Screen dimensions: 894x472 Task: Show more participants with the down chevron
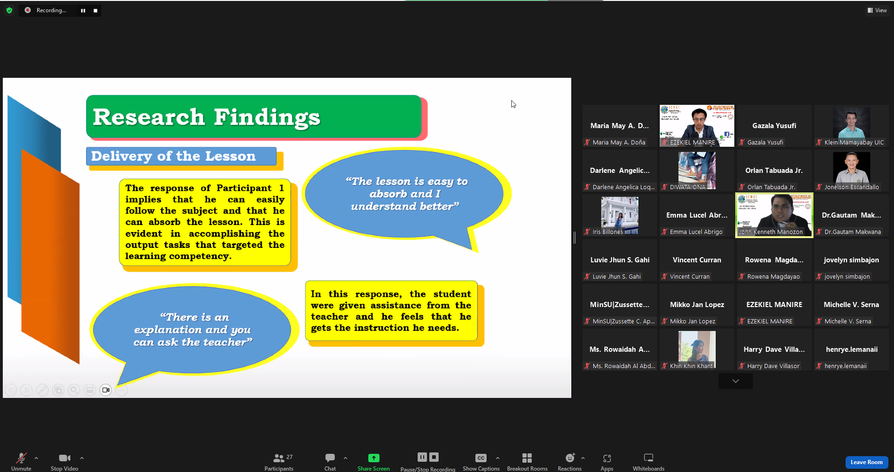735,381
